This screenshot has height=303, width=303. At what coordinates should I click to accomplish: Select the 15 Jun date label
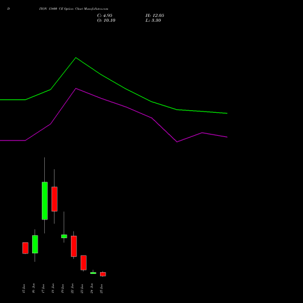coord(24,288)
